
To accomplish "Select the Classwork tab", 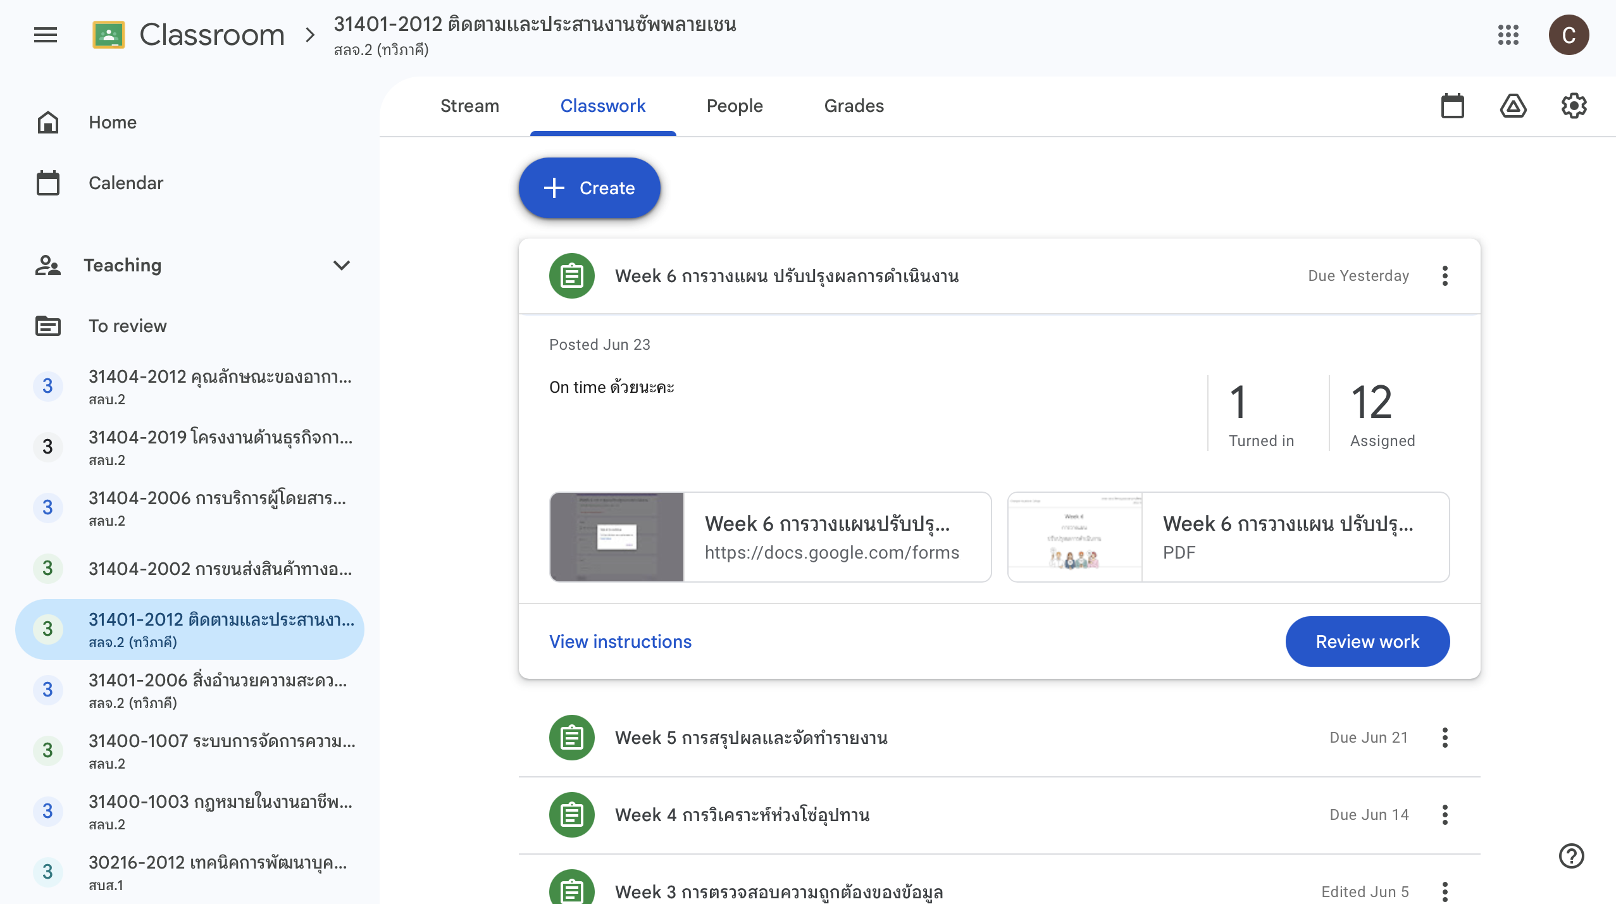I will [x=603, y=106].
